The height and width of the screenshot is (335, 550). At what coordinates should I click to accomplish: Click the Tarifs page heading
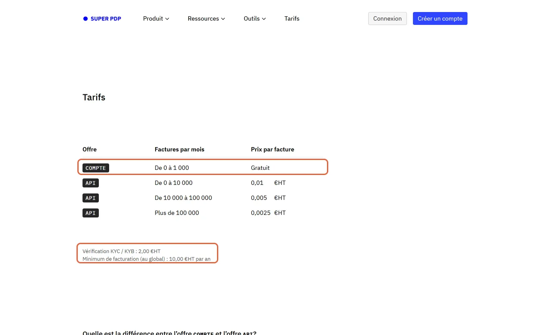(x=94, y=97)
